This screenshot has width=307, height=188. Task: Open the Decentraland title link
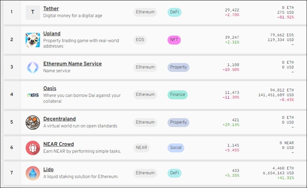coord(59,119)
